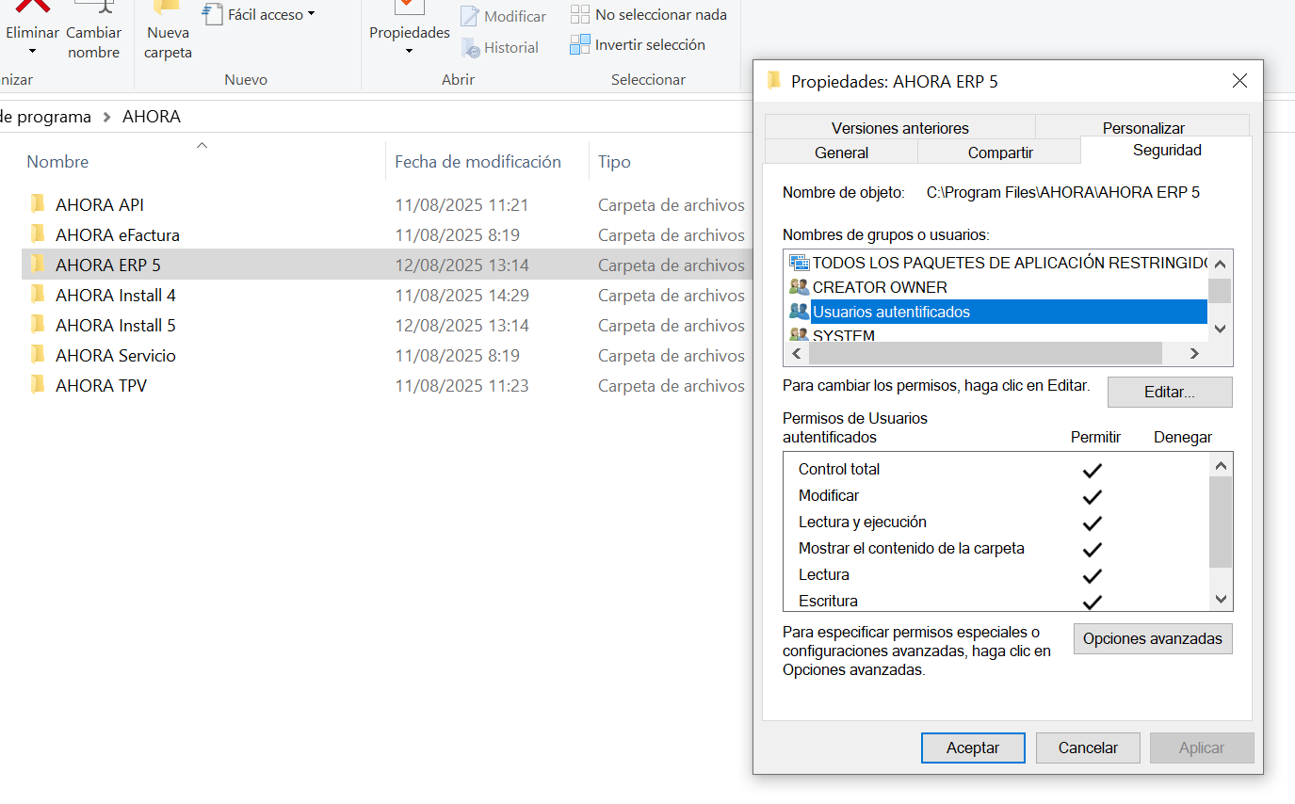Switch to the Personalizar tab
The image size is (1295, 804).
point(1143,127)
